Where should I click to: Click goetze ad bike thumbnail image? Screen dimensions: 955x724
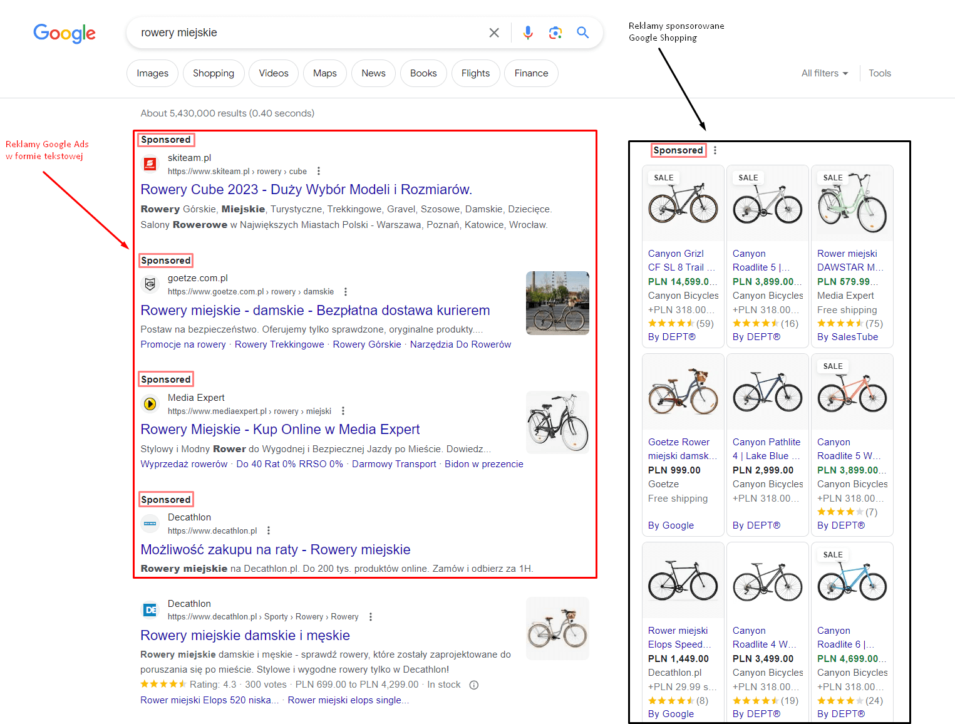[x=557, y=303]
